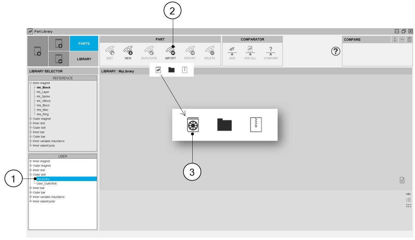The image size is (415, 240).
Task: Select Outer magnet label in REFERENCE tree
Action: 42,119
